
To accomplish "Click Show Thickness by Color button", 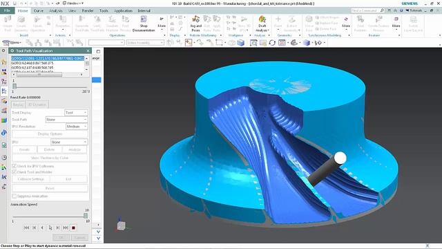I will coord(50,158).
